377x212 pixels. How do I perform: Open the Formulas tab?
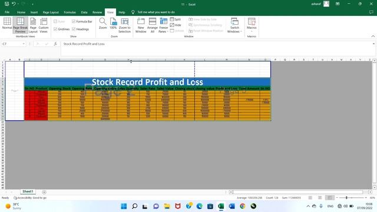pos(70,12)
